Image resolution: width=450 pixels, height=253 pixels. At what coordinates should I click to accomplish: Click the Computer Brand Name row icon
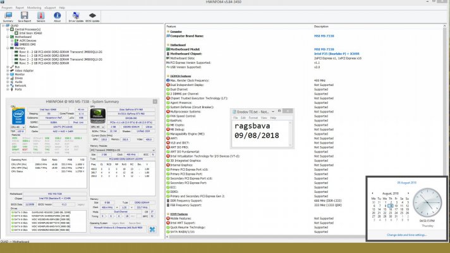pos(168,36)
